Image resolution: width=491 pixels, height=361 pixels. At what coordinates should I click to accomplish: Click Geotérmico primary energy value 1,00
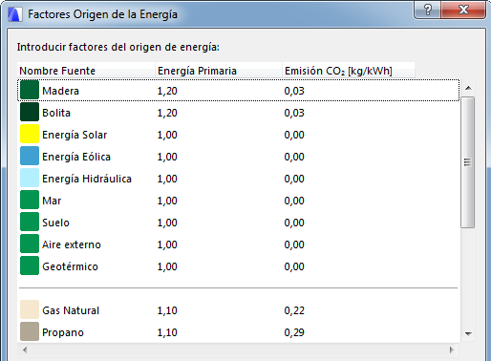click(x=167, y=266)
